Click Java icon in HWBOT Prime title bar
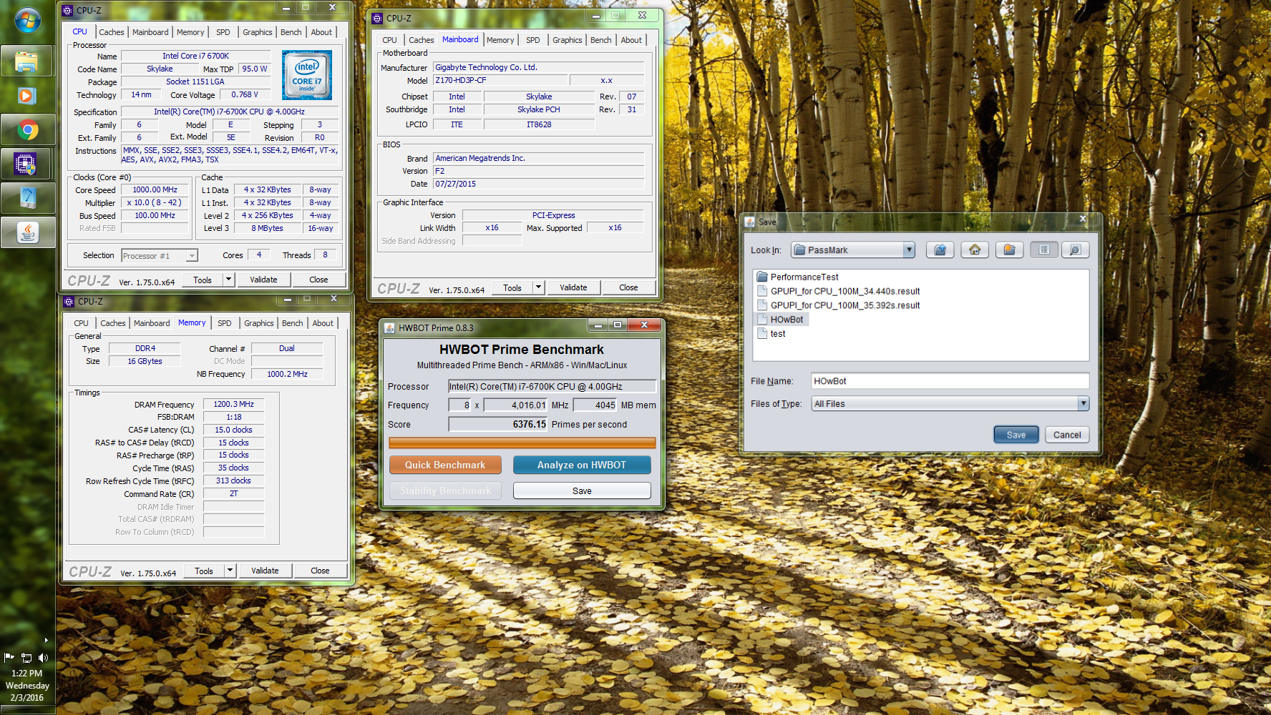This screenshot has width=1271, height=715. tap(389, 328)
